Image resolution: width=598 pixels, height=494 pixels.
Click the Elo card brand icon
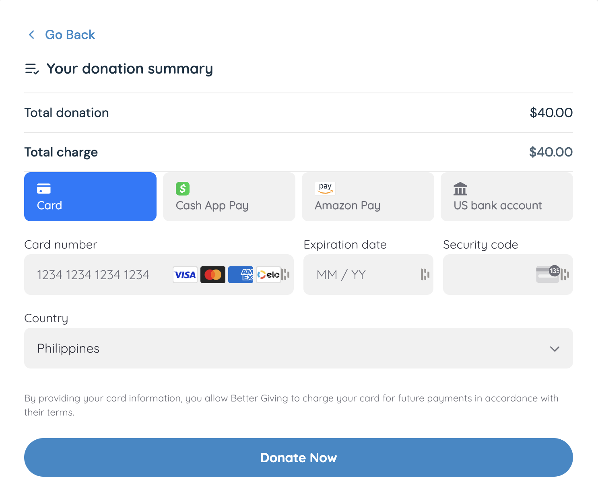click(268, 275)
